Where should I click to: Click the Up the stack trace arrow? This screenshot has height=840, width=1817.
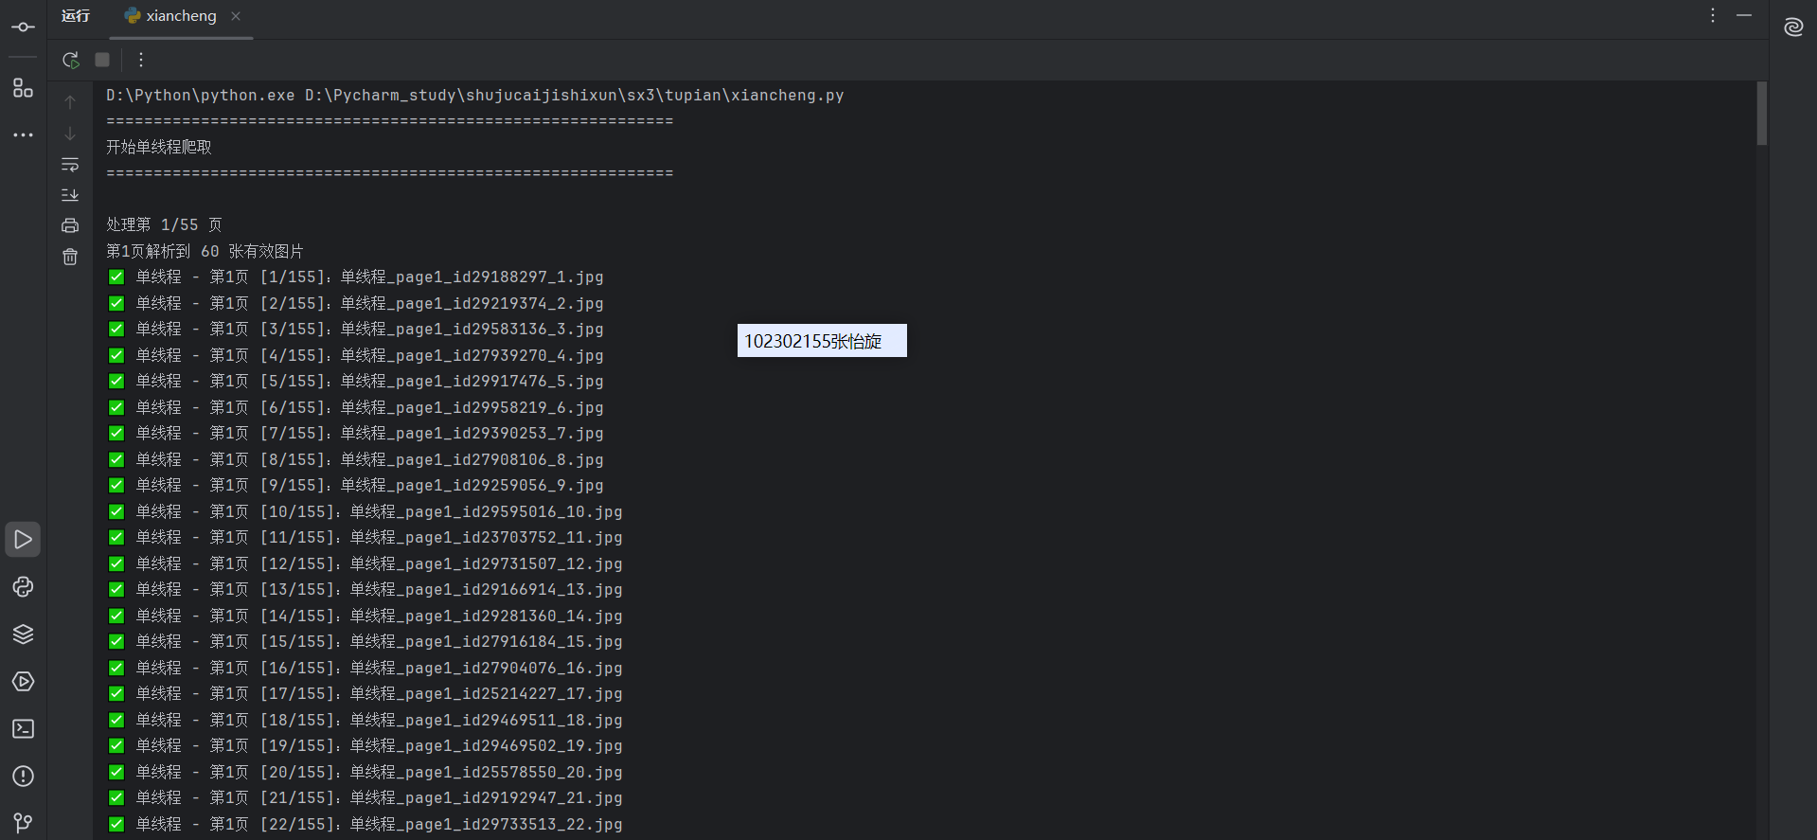pos(70,102)
